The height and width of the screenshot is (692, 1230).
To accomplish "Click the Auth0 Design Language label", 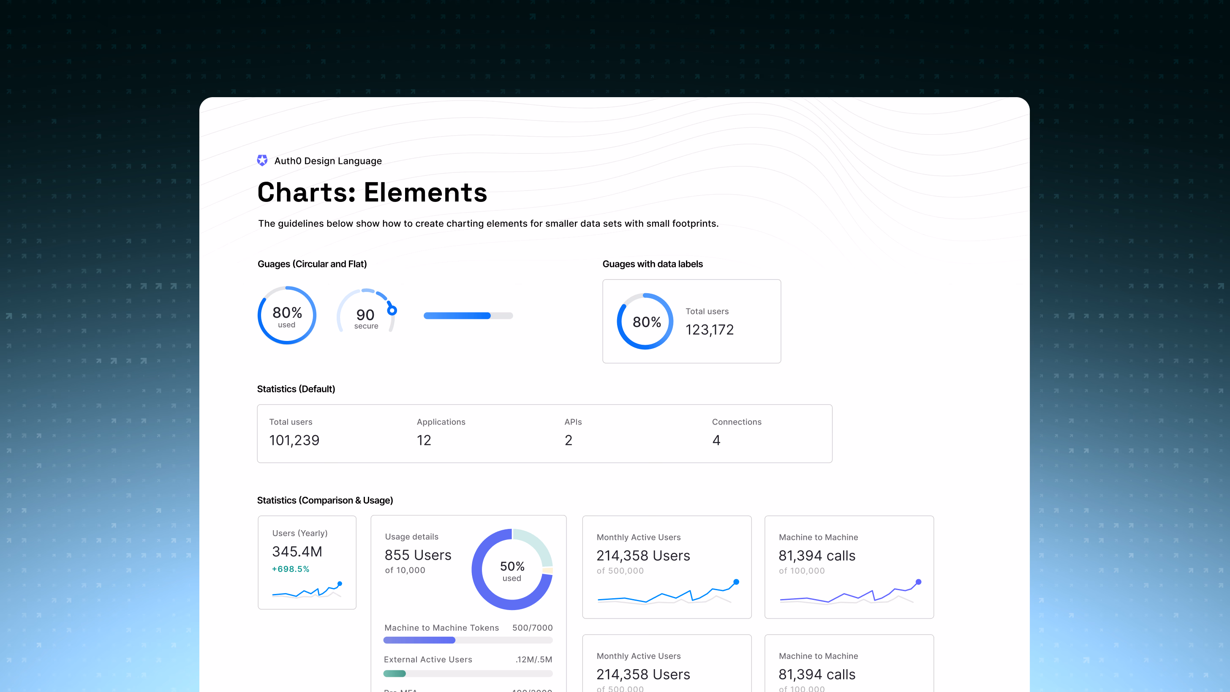I will click(328, 161).
